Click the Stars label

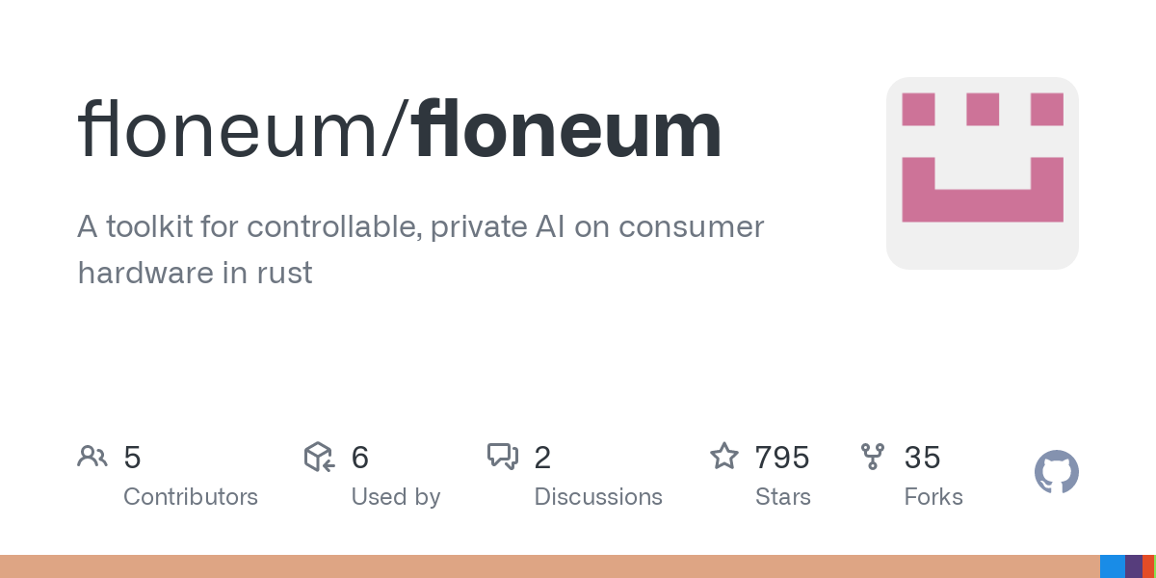(783, 497)
